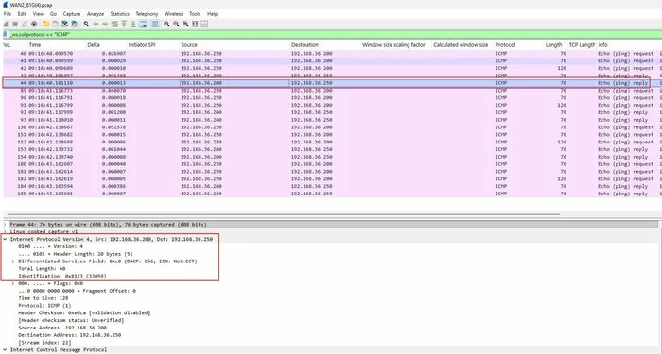Sort by the Delta column header
662x354 pixels.
(94, 45)
